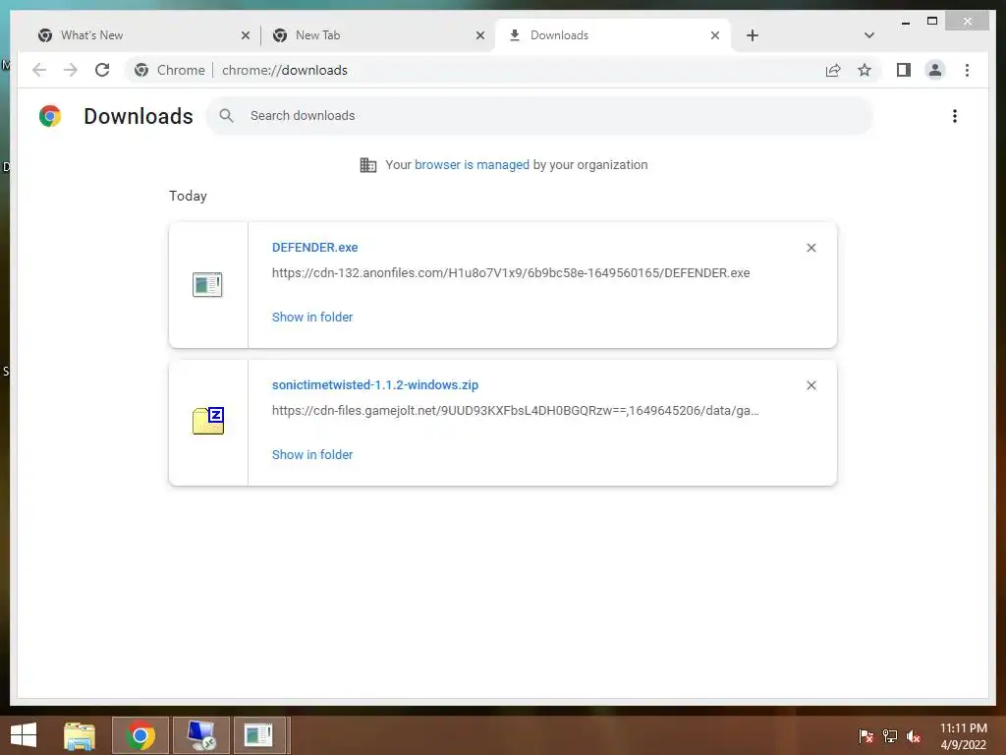This screenshot has height=755, width=1006.
Task: Click the running program window taskbar icon
Action: click(x=259, y=735)
